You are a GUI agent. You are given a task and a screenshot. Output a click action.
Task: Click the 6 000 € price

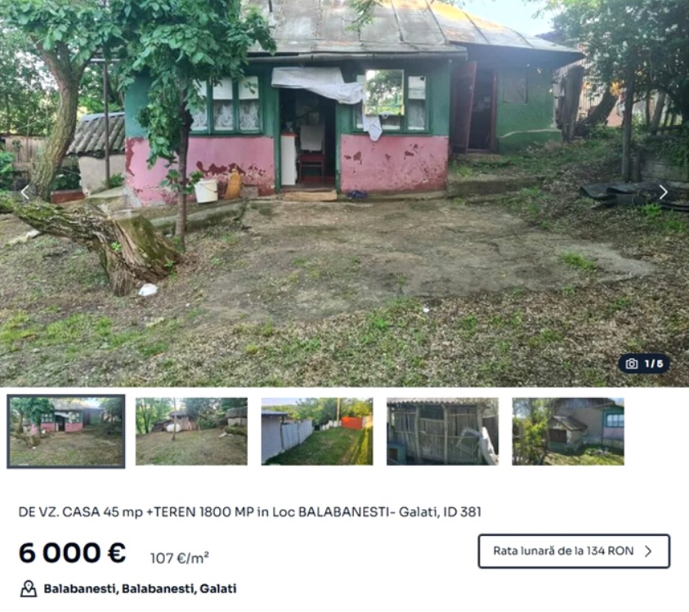pyautogui.click(x=73, y=552)
